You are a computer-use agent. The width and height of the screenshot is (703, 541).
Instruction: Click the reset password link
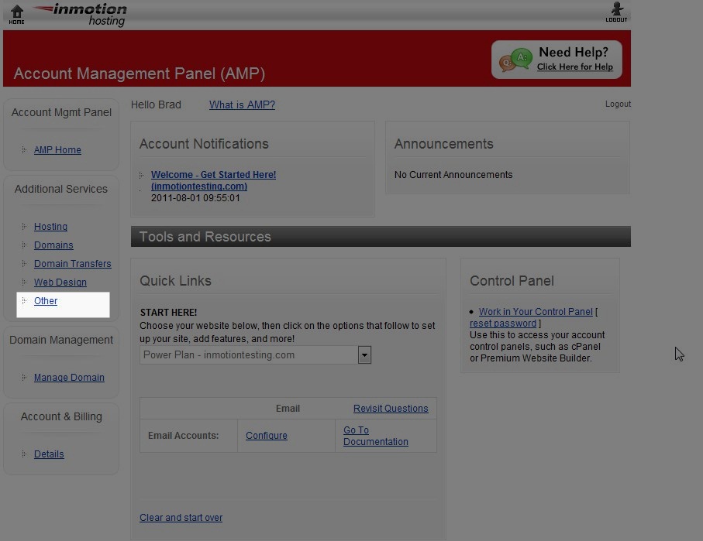[503, 324]
